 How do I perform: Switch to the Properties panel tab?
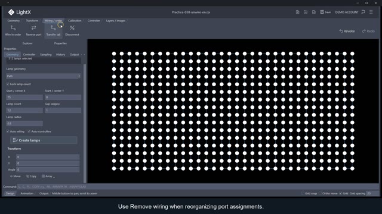pos(60,43)
